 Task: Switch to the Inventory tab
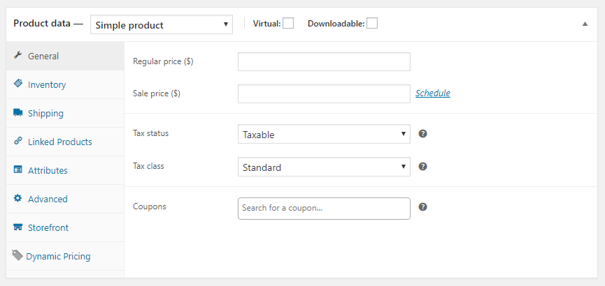[x=65, y=84]
